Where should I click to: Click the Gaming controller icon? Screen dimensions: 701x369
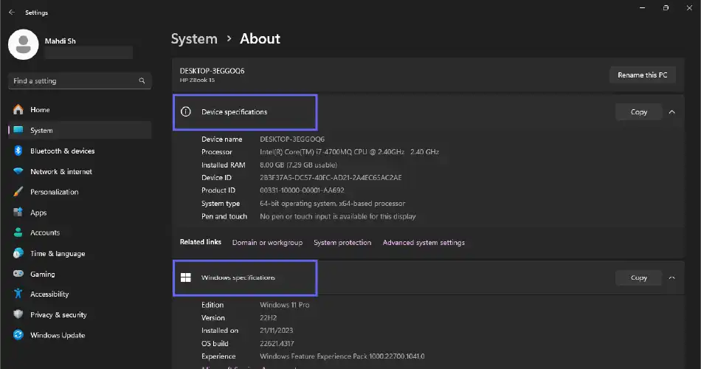pos(18,274)
